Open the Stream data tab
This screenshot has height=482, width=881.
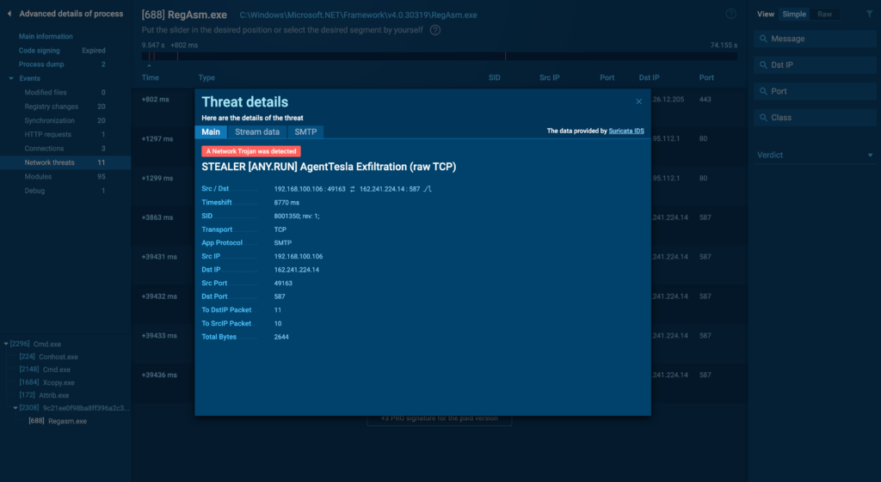click(x=256, y=131)
